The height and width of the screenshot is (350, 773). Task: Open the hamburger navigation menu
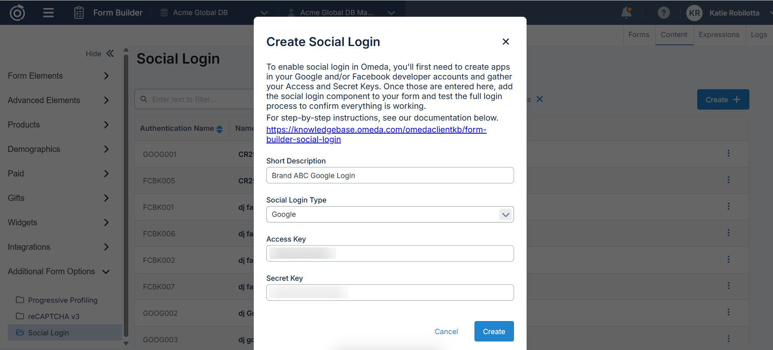pos(48,13)
